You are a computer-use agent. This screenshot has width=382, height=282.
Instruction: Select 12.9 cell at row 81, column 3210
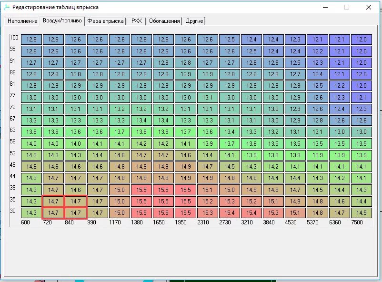251,86
